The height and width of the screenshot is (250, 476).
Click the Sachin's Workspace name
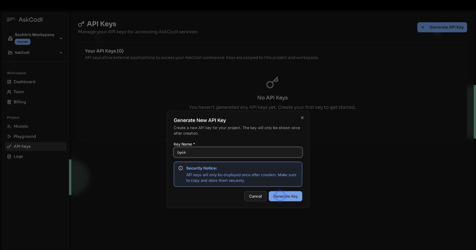click(x=35, y=35)
